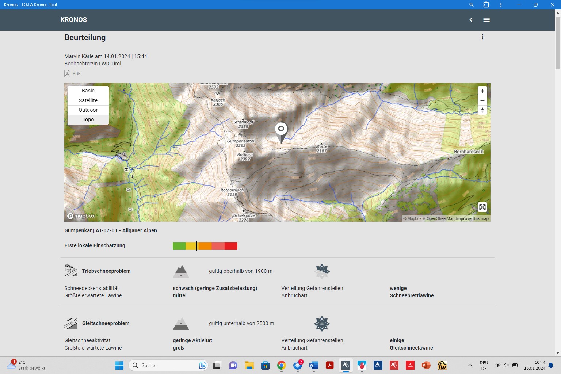Open the weather widget showing 2°C
This screenshot has width=561, height=374.
tap(26, 365)
